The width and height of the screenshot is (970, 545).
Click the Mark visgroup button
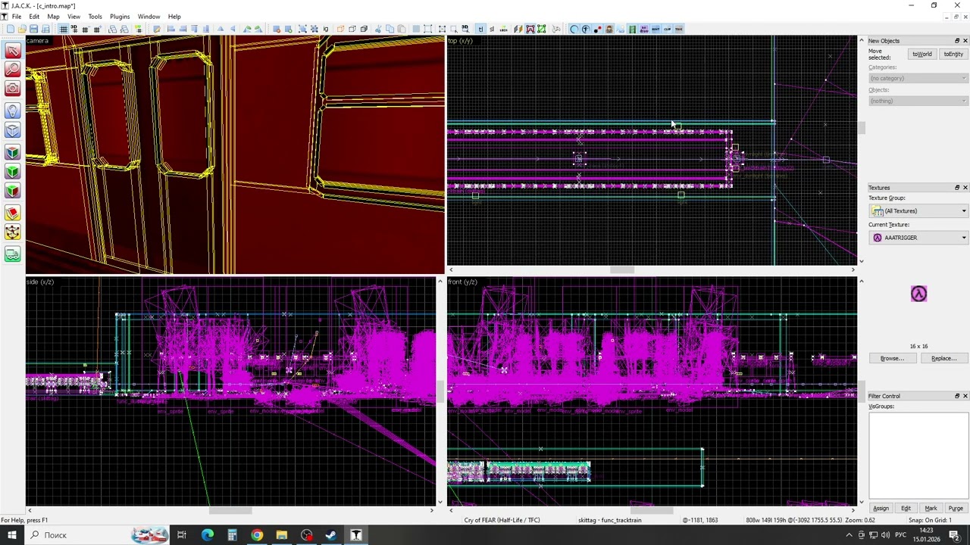pos(931,508)
